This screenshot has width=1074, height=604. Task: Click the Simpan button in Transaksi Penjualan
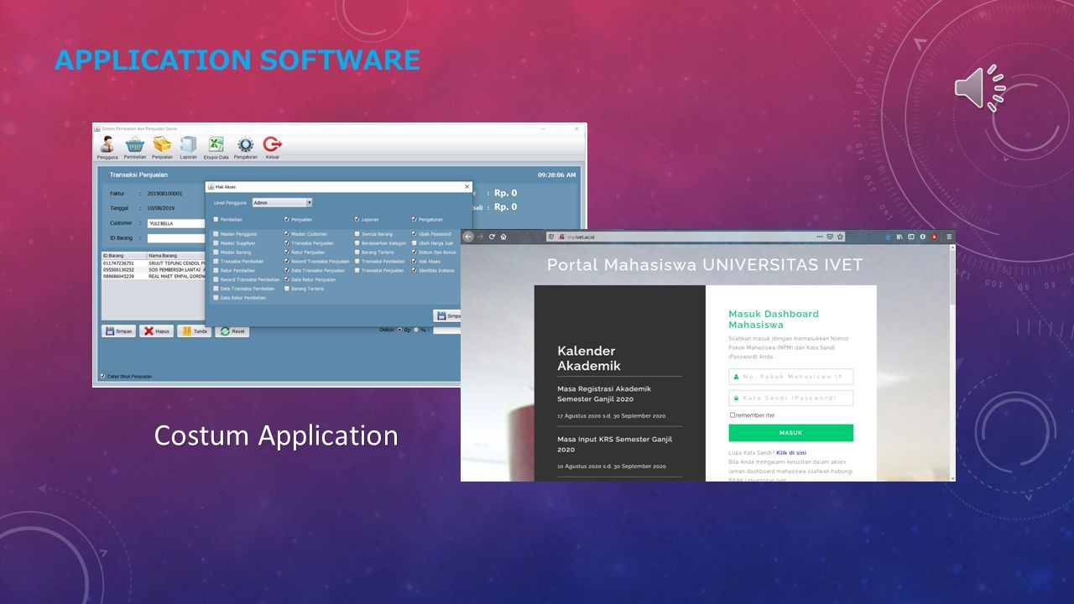118,331
